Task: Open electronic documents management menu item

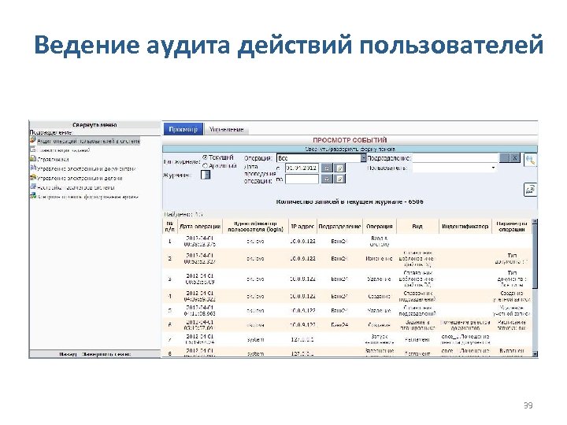Action: [x=87, y=168]
